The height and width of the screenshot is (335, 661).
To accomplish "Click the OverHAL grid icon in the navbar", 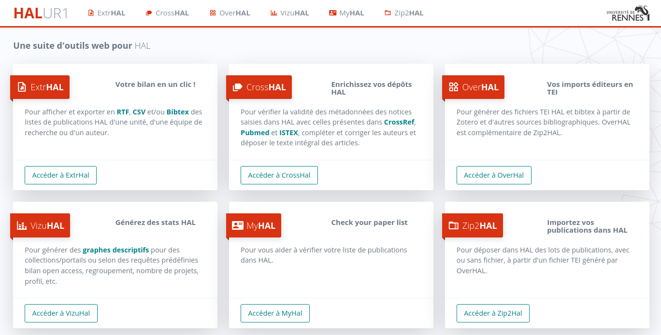I will (x=213, y=13).
